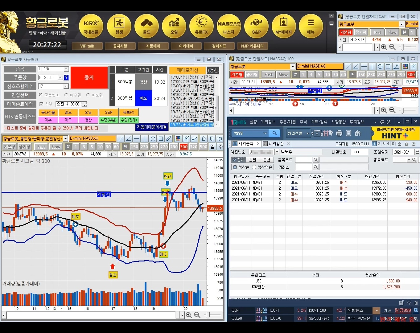Select the circle drawing tool in main chart
Image resolution: width=420 pixels, height=333 pixels.
153,138
